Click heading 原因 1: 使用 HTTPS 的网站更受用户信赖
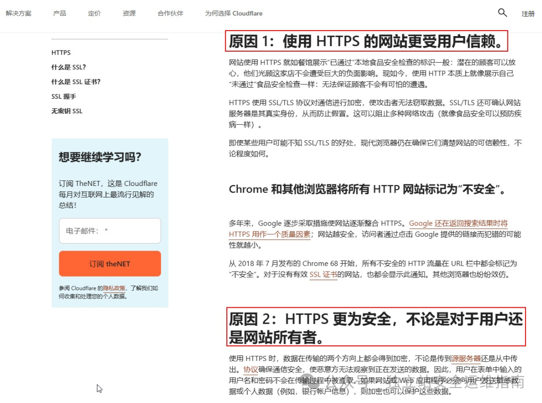Image resolution: width=542 pixels, height=403 pixels. coord(366,41)
